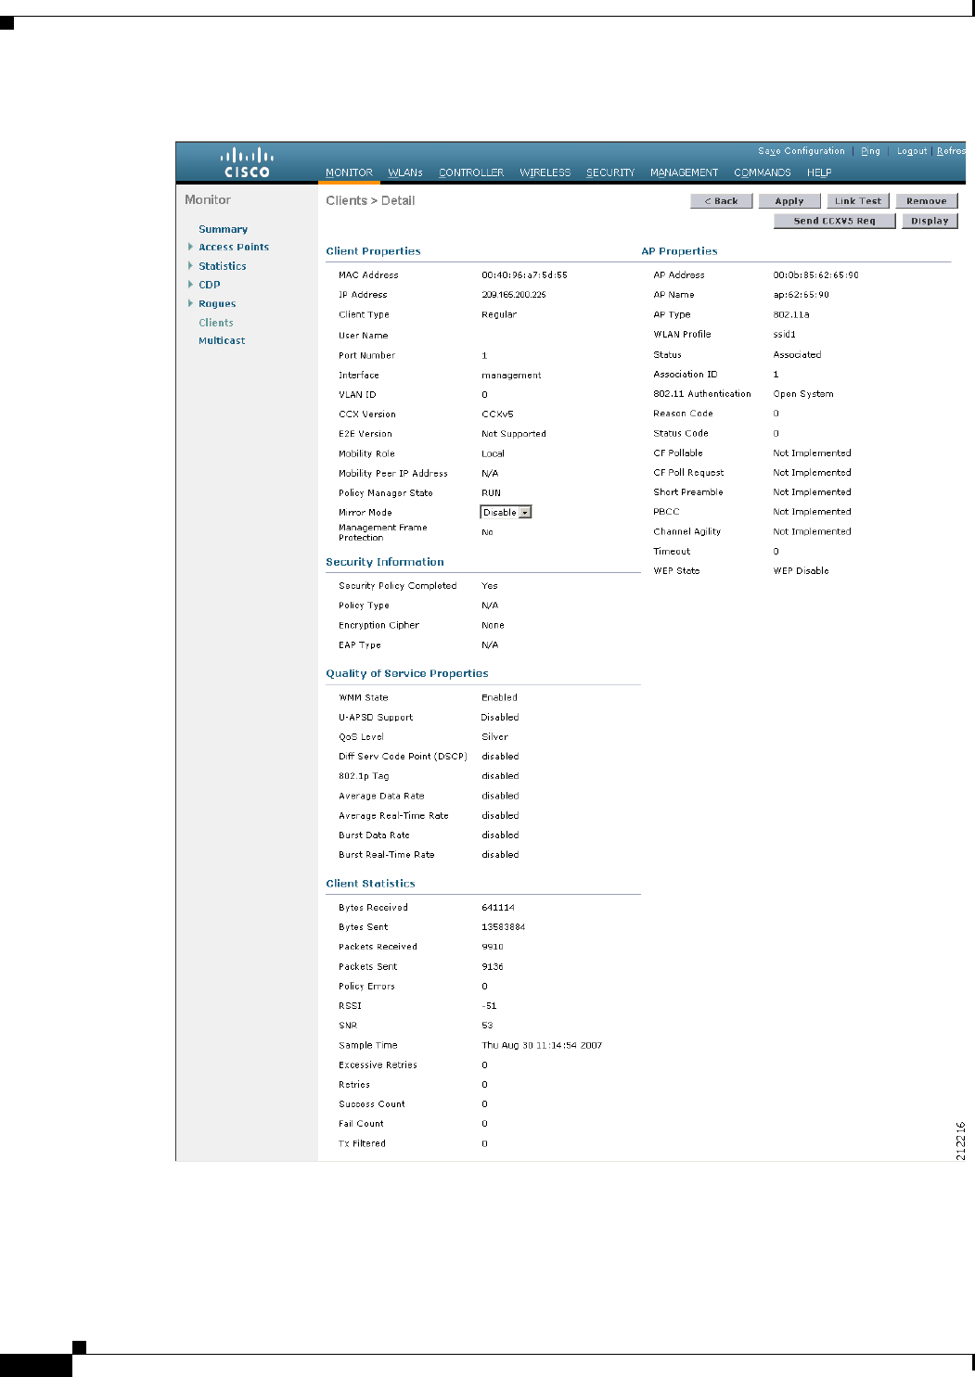Open Multicast in sidebar
This screenshot has width=975, height=1377.
222,341
